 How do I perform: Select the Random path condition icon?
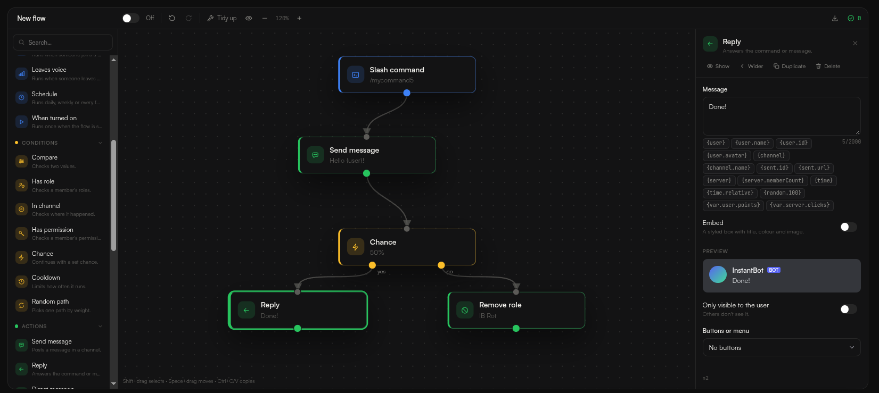tap(21, 305)
